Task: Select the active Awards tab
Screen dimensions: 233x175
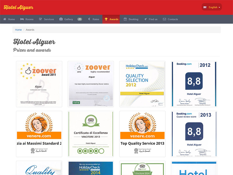Action: click(x=111, y=19)
